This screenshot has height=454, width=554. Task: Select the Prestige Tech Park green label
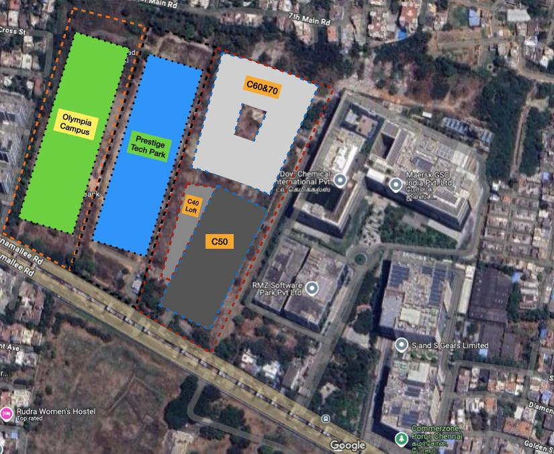[149, 146]
